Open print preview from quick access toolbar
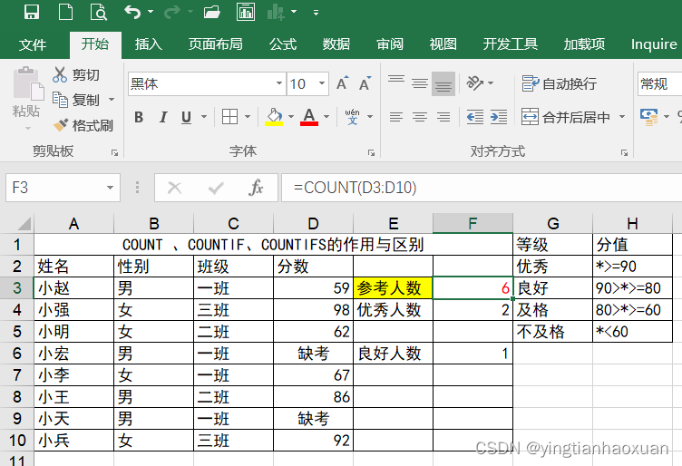 click(x=99, y=12)
